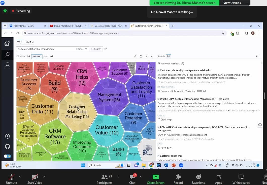Switch to the PubMed source tab

point(29,42)
